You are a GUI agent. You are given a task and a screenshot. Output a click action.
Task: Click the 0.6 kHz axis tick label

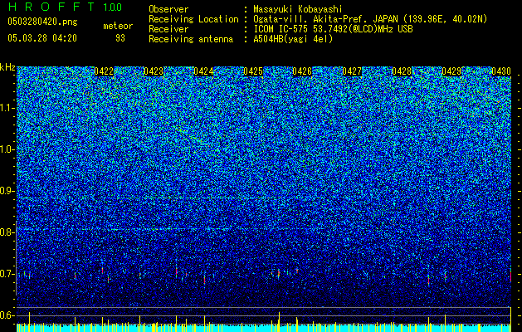(7, 315)
